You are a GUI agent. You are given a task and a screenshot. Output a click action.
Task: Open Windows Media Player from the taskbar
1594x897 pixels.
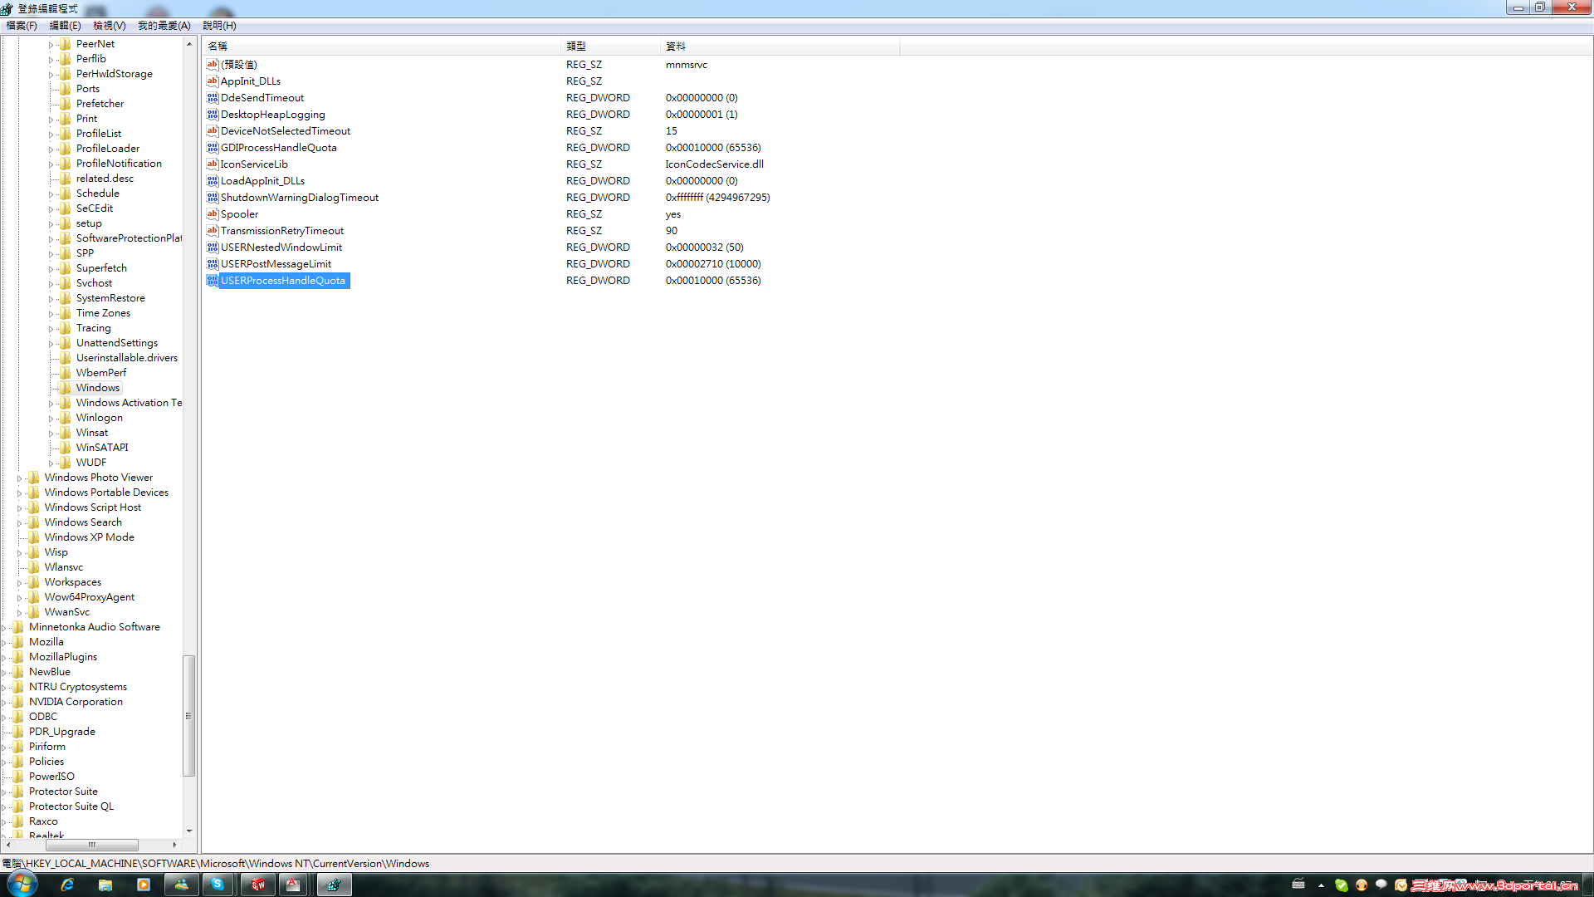(x=143, y=884)
